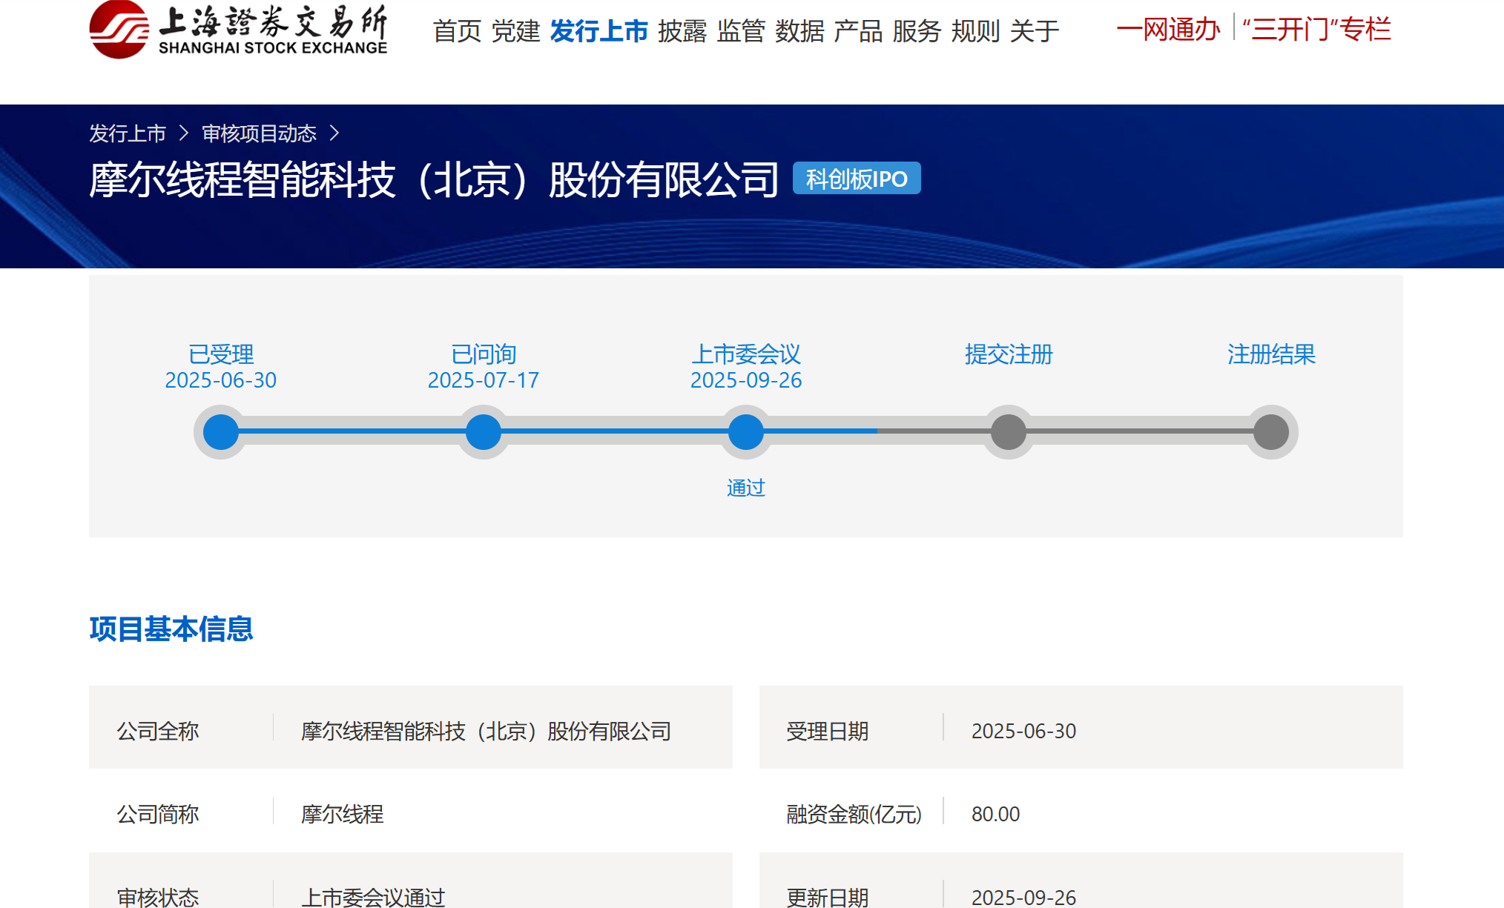Viewport: 1504px width, 908px height.
Task: Open the 首页 menu item
Action: [x=457, y=31]
